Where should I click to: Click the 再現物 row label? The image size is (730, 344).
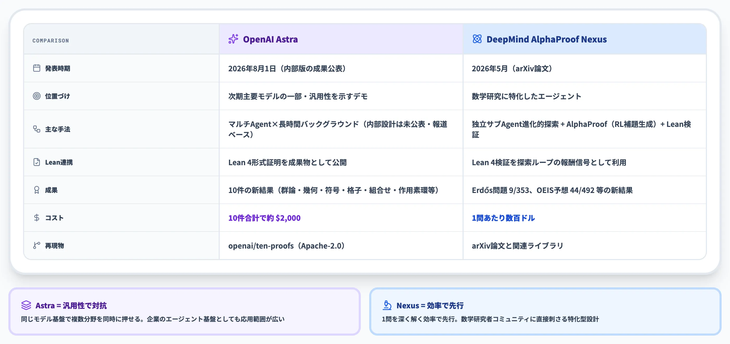click(x=55, y=246)
